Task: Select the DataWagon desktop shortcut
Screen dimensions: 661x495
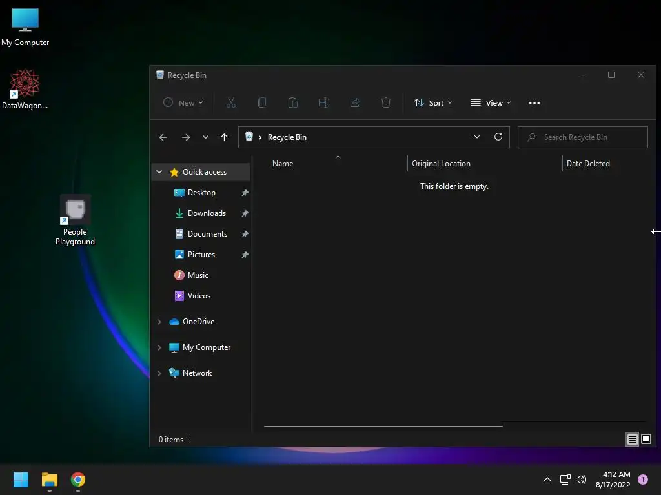Action: pos(25,89)
